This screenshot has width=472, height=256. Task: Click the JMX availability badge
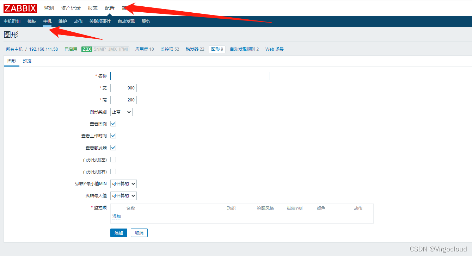pyautogui.click(x=112, y=49)
